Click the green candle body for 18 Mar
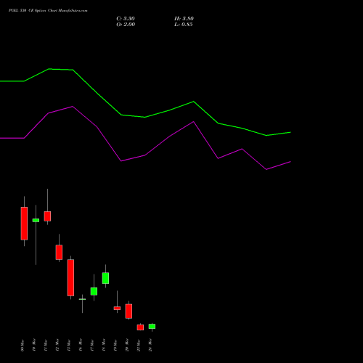Screen dimensions: 363x363 coord(105,278)
